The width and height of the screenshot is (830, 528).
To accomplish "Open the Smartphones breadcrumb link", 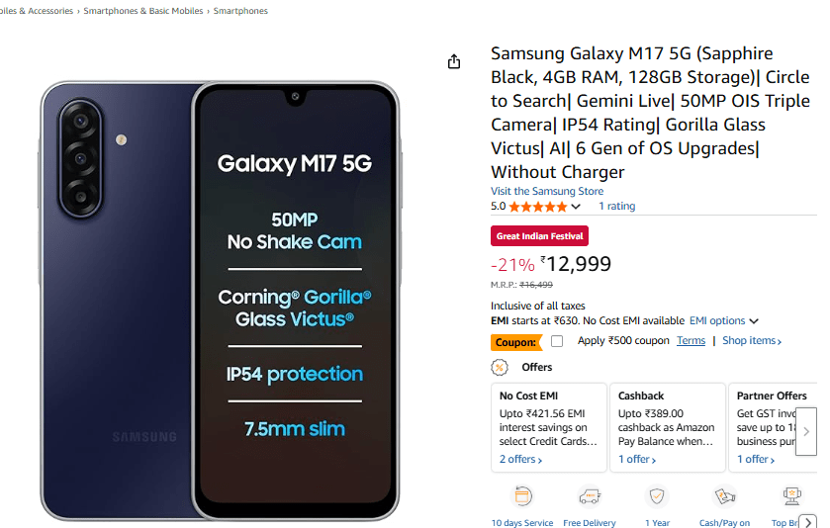I will coord(240,11).
